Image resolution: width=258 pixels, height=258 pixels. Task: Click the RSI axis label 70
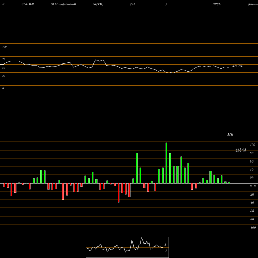click(4, 59)
